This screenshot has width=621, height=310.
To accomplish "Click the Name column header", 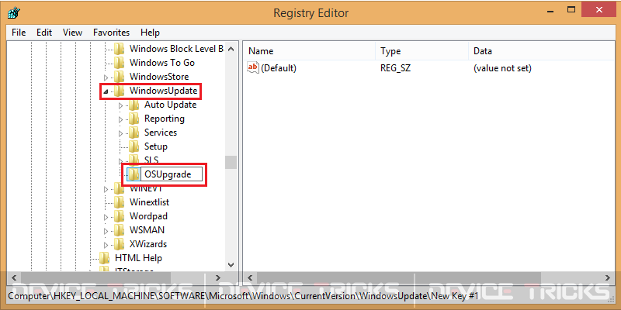I will tap(308, 51).
